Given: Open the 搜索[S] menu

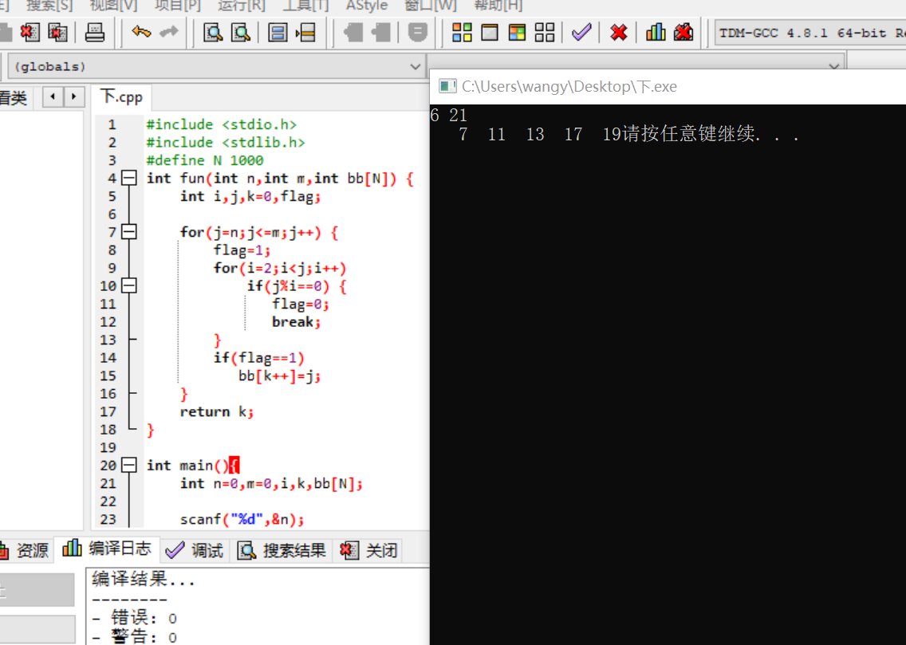Looking at the screenshot, I should [49, 6].
